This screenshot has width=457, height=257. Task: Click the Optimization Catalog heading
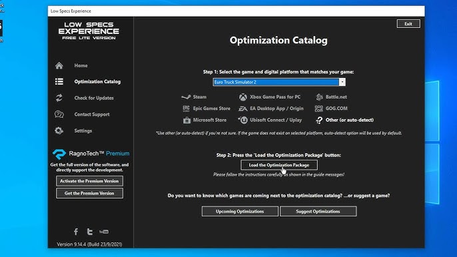click(x=278, y=40)
